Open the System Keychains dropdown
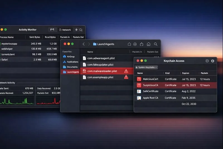The height and width of the screenshot is (149, 223). 146,67
